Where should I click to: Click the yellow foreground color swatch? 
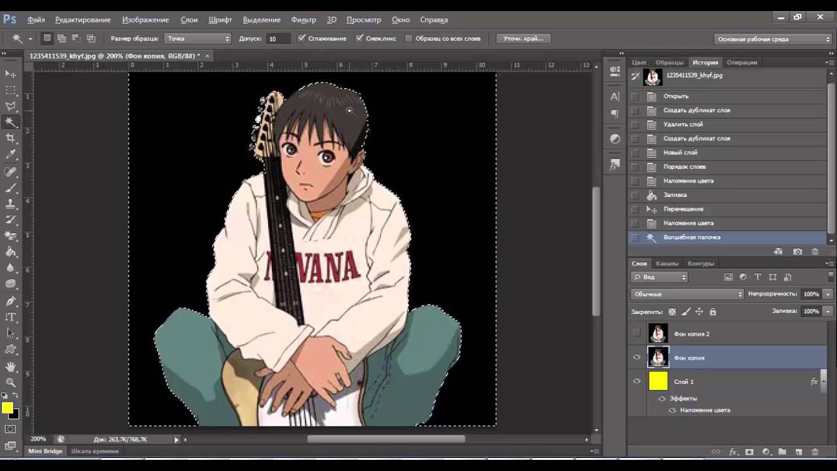7,408
